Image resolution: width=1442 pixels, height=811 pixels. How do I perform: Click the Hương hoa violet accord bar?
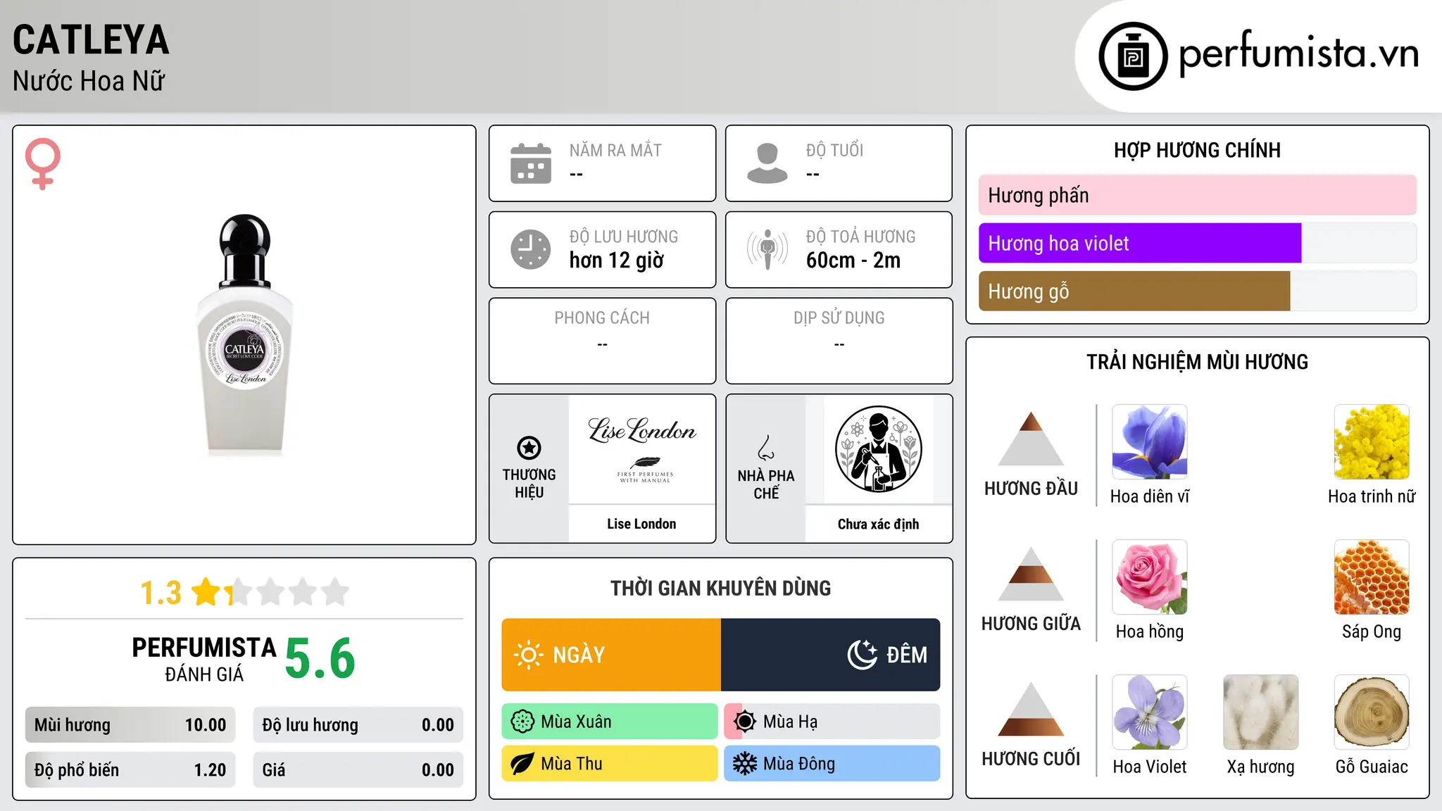1198,244
